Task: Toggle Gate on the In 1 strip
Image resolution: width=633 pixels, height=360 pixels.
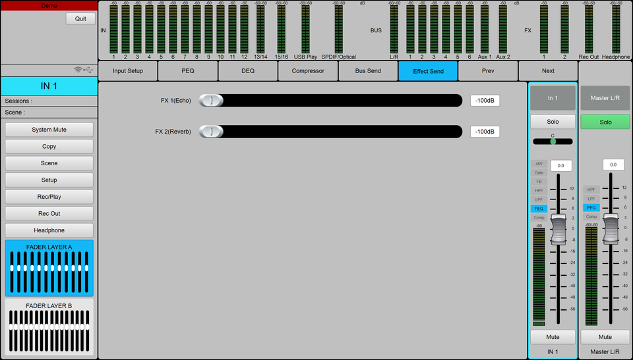Action: [539, 172]
